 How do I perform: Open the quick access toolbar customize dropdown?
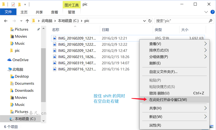(25, 4)
